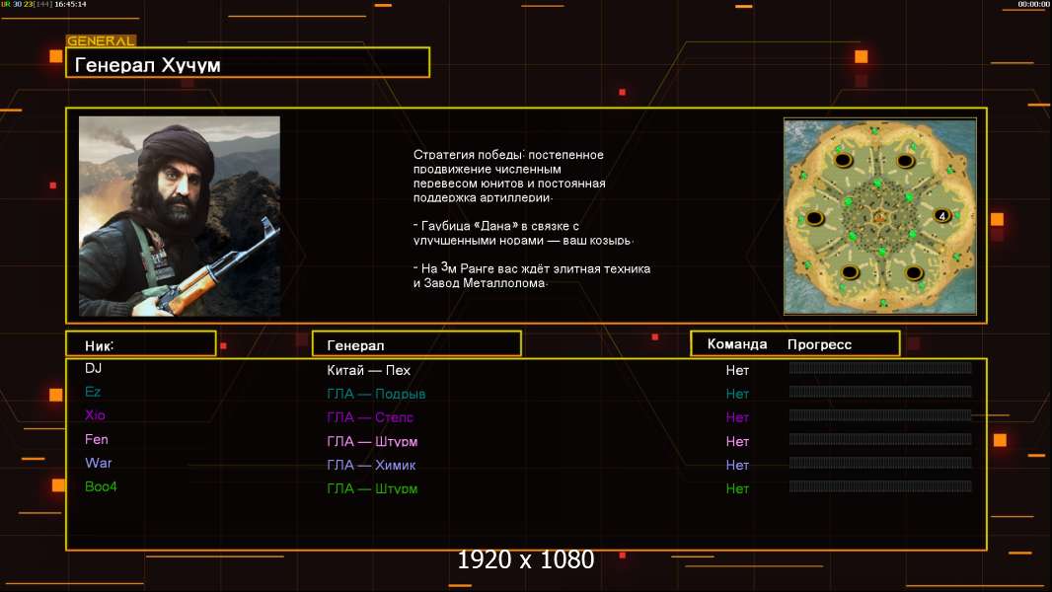The height and width of the screenshot is (592, 1052).
Task: Click the 16:45:14 clock readout
Action: click(x=70, y=4)
